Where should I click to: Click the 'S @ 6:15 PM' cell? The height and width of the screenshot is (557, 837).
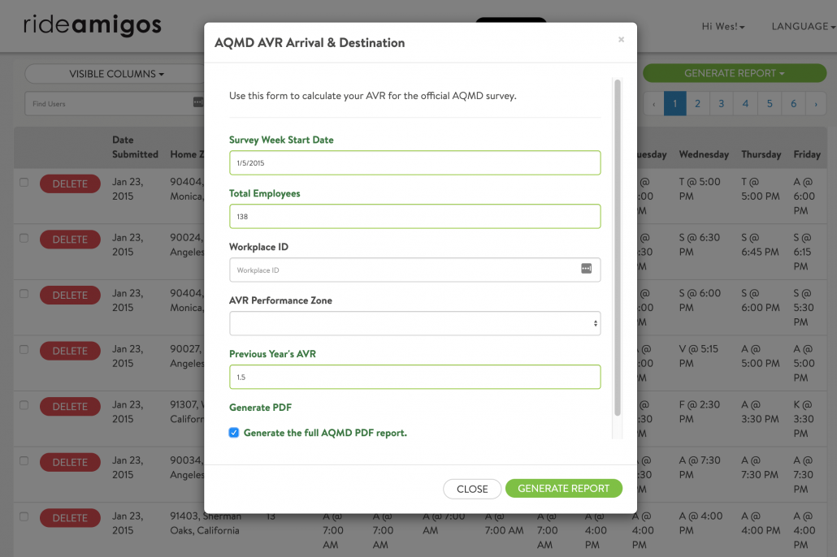point(802,252)
